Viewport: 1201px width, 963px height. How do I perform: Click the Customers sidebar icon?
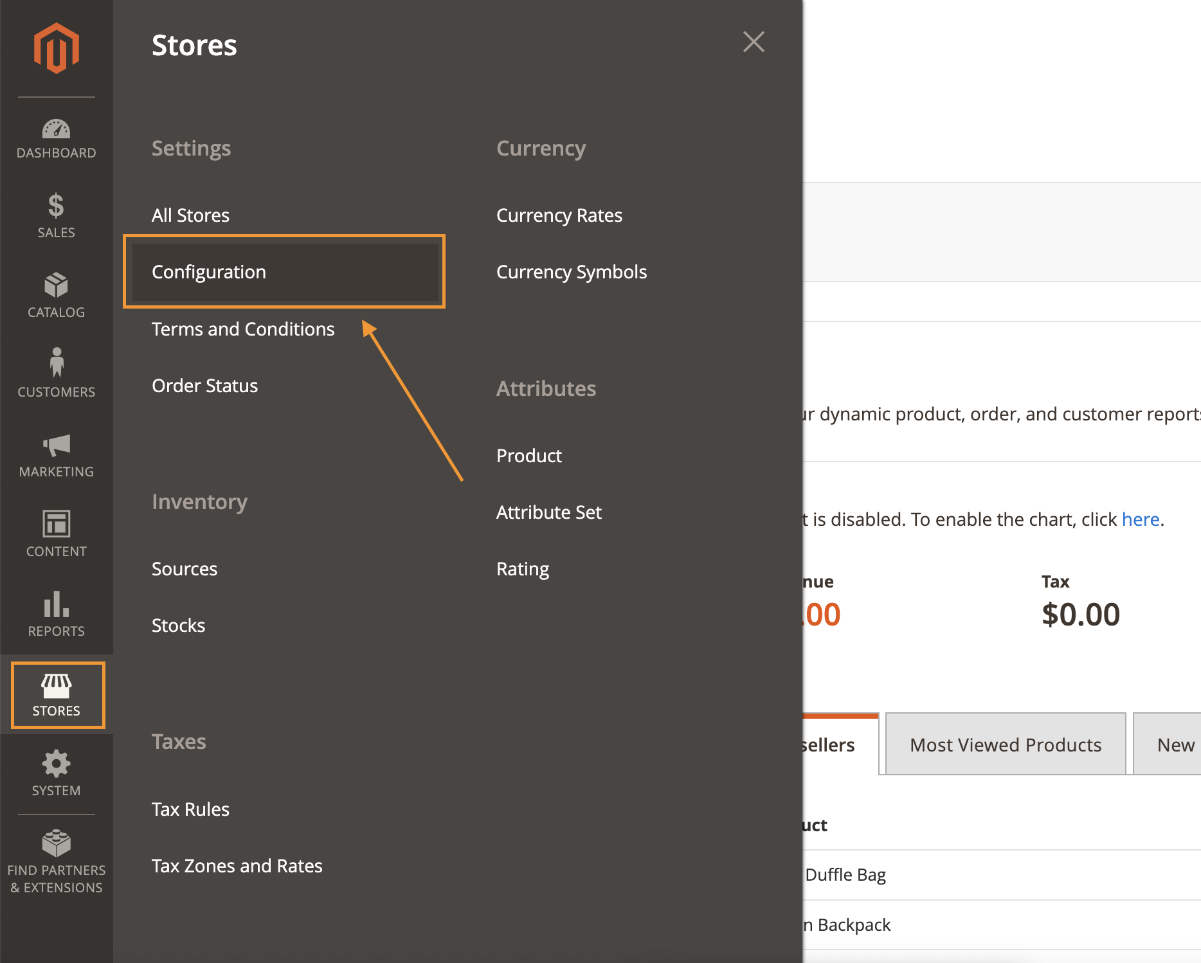click(56, 375)
